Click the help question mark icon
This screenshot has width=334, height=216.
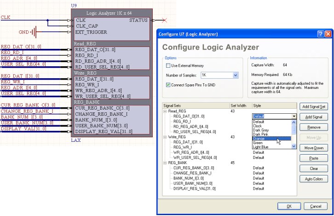320,34
